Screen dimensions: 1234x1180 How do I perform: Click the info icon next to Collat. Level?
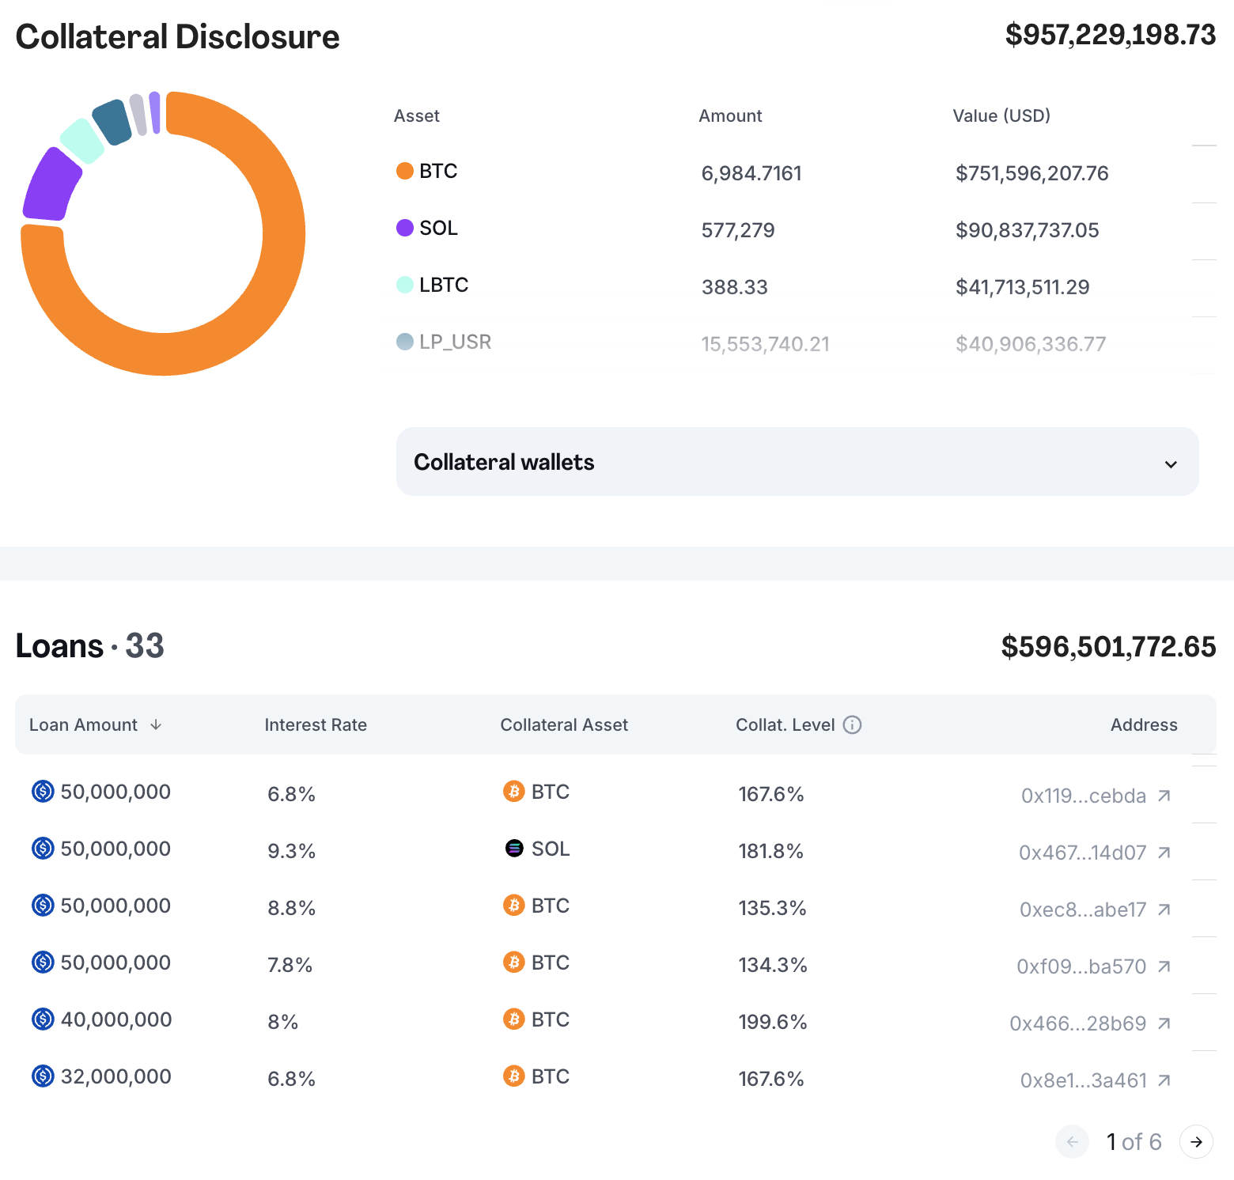[x=852, y=724]
